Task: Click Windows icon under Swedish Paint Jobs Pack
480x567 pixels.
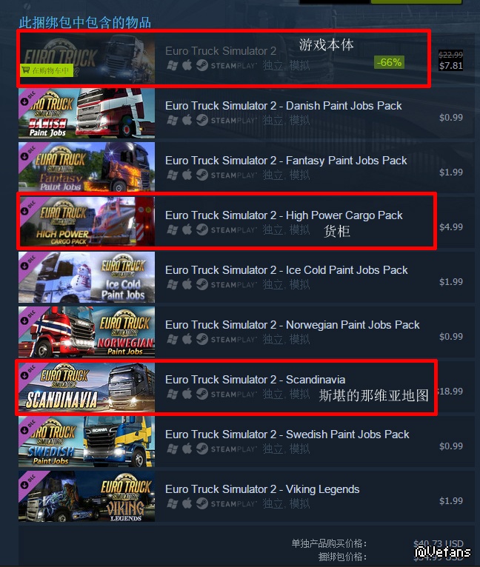Action: click(173, 449)
